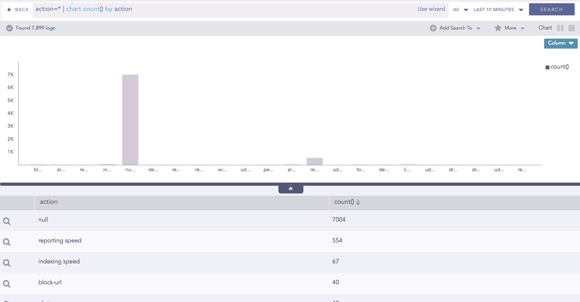Click the 'li...' x-axis label
The image size is (580, 302).
[x=407, y=170]
